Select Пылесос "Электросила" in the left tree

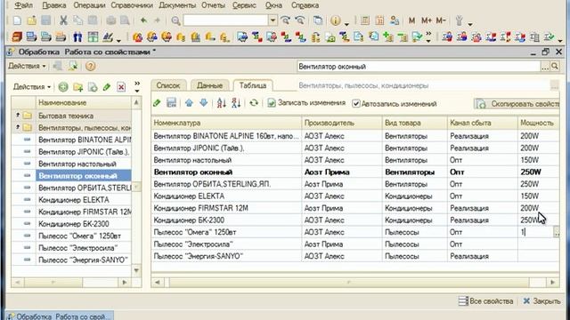coord(78,248)
